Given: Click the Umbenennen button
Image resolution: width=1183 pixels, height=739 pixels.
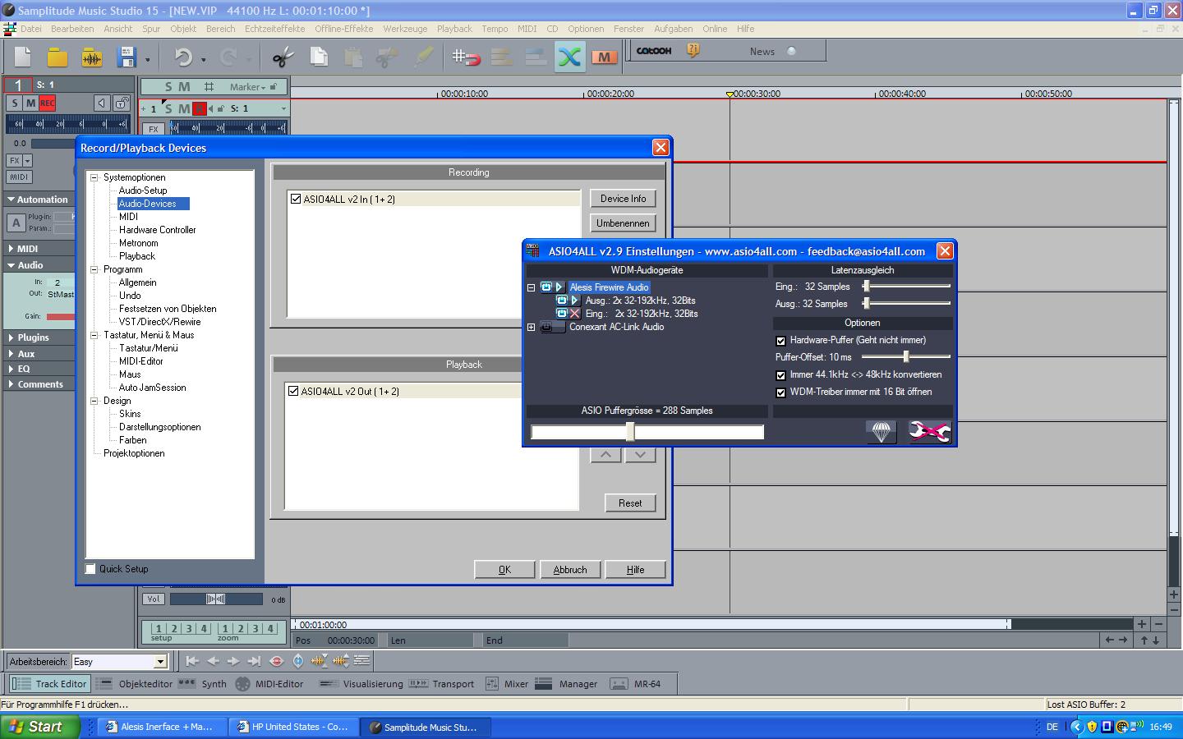Looking at the screenshot, I should click(623, 223).
